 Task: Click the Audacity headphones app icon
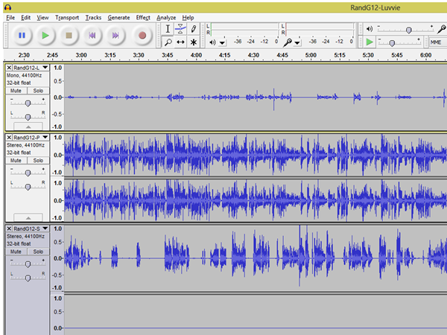click(x=8, y=7)
